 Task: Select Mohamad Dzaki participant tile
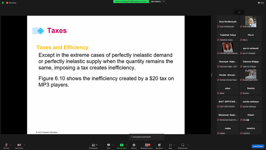228,115
